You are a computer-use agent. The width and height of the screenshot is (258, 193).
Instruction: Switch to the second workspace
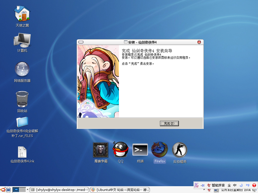[22, 190]
